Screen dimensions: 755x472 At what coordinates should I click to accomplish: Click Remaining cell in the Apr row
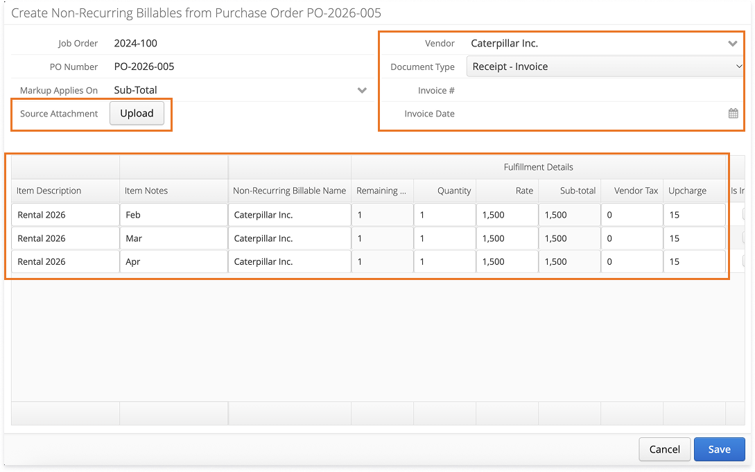coord(382,261)
